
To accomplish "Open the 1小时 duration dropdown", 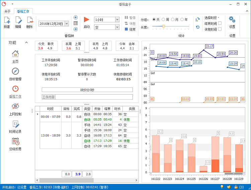I will (117, 19).
